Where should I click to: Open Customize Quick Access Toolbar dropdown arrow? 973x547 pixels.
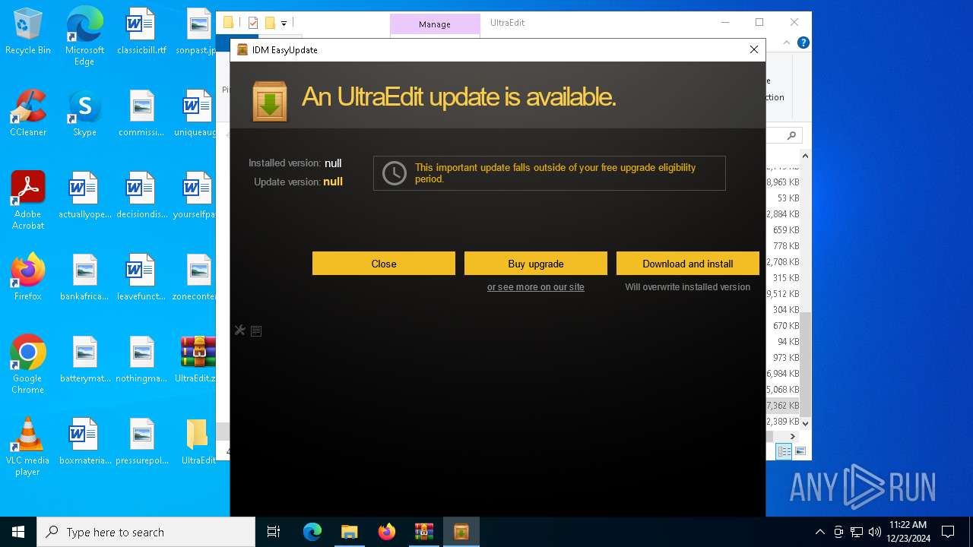click(284, 24)
